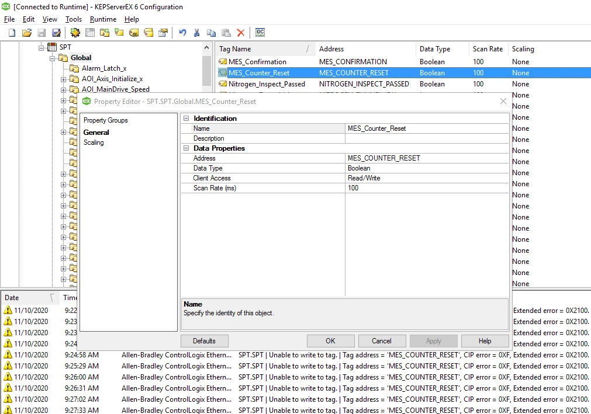Click warning icon of 9:24:58 AM event
Viewport: 591px width, 414px height.
click(x=8, y=354)
